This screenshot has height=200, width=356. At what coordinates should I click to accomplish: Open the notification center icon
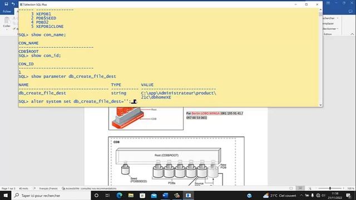[x=349, y=196]
